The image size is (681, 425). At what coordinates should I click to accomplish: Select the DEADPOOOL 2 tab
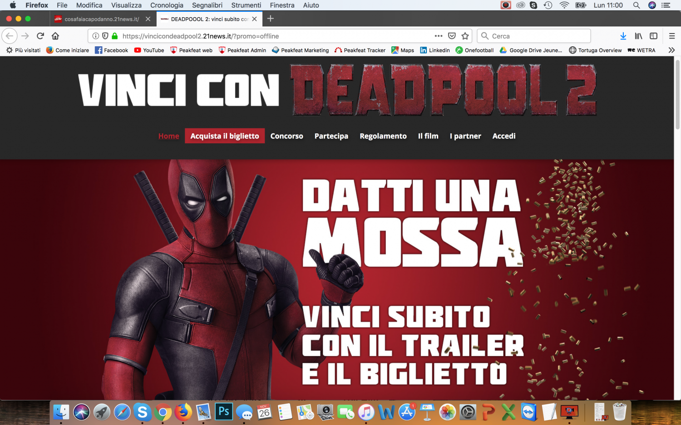point(210,19)
